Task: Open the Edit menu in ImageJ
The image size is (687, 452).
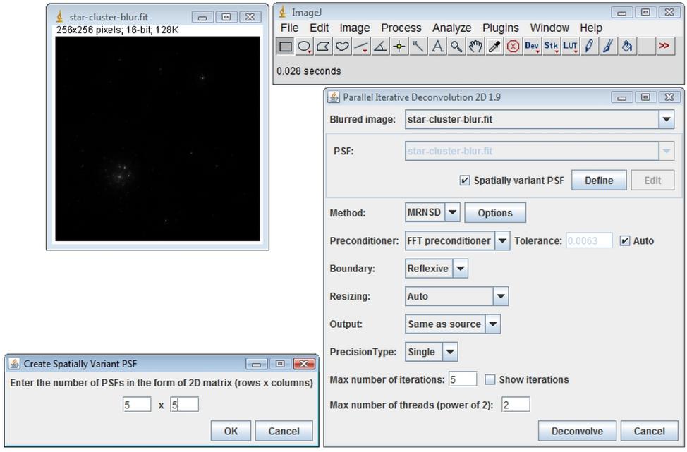Action: pyautogui.click(x=319, y=28)
